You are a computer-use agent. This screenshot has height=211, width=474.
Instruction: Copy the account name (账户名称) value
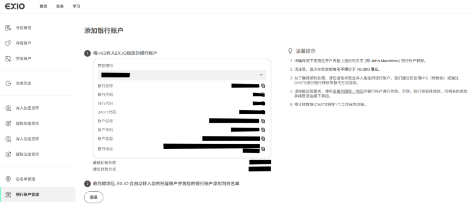(x=263, y=121)
